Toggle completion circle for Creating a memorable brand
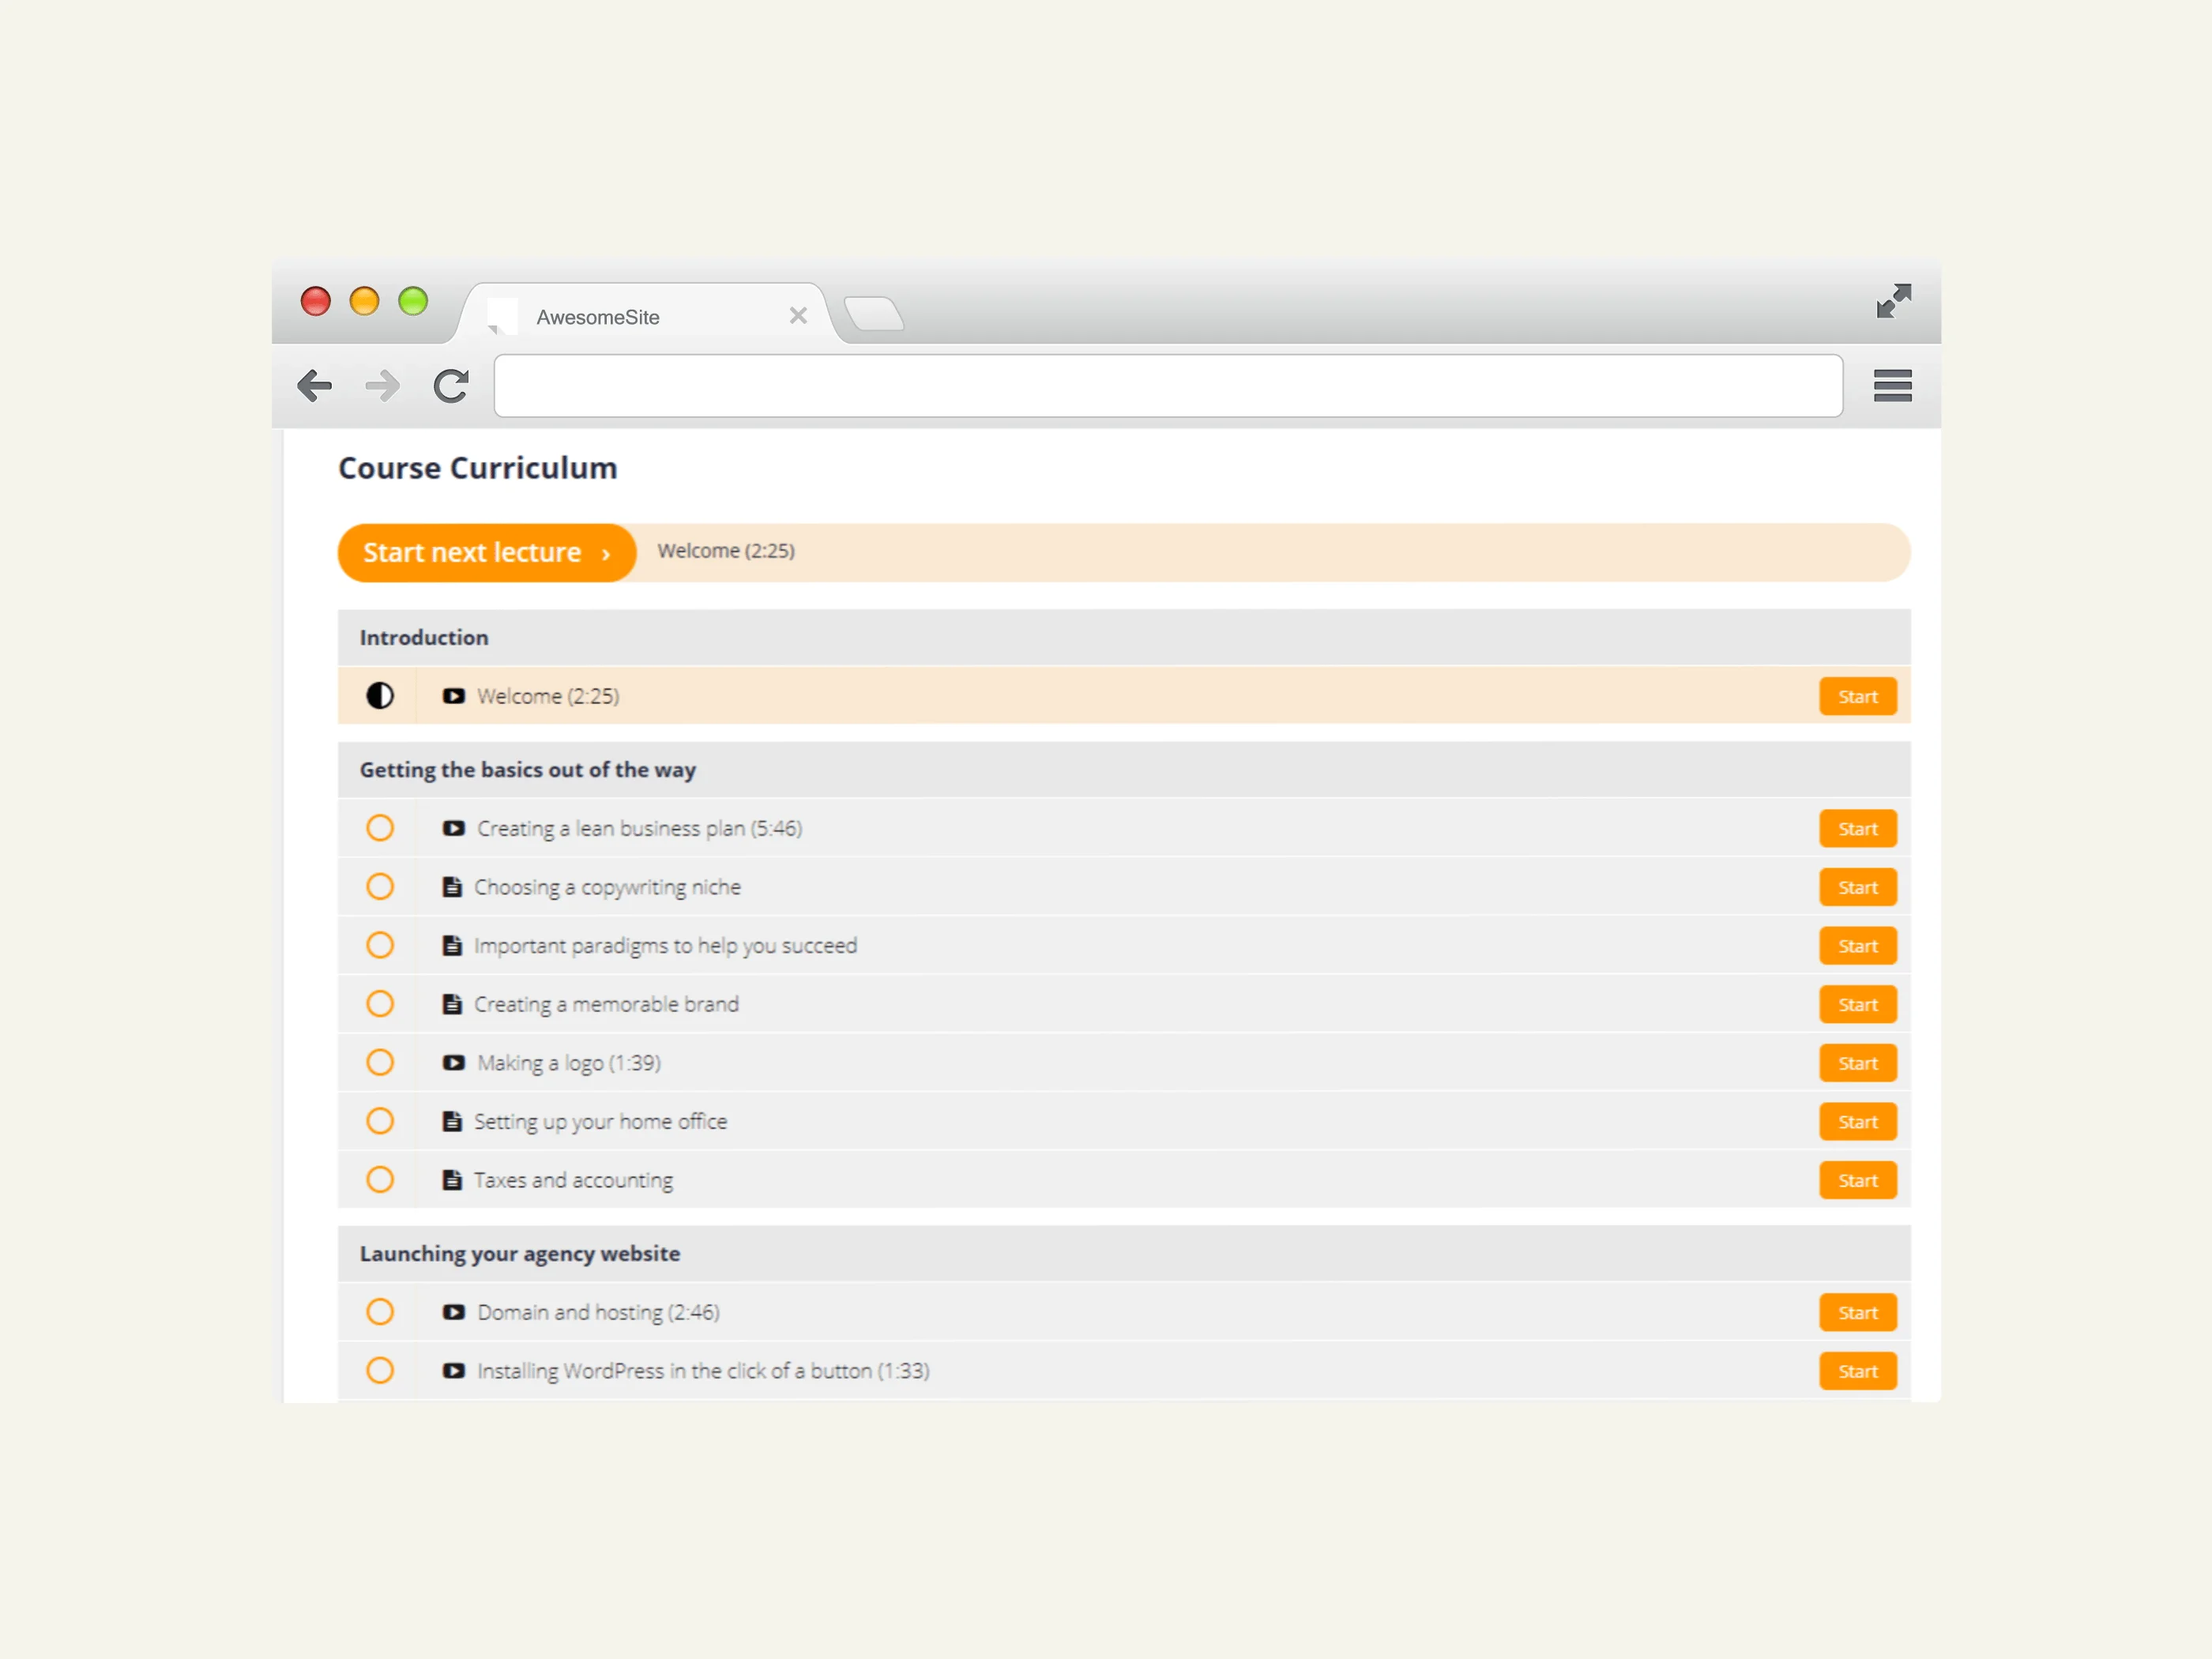The width and height of the screenshot is (2212, 1659). (380, 1003)
